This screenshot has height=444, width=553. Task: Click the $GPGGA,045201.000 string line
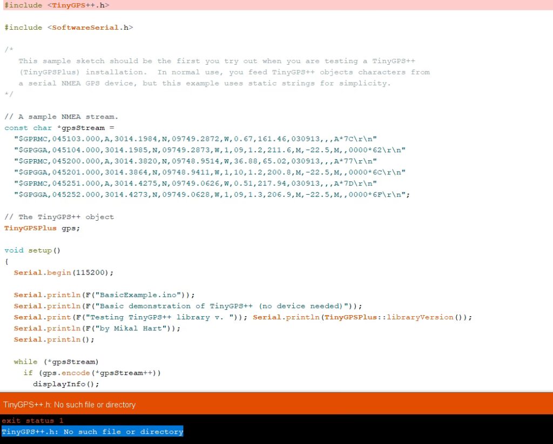tap(210, 172)
